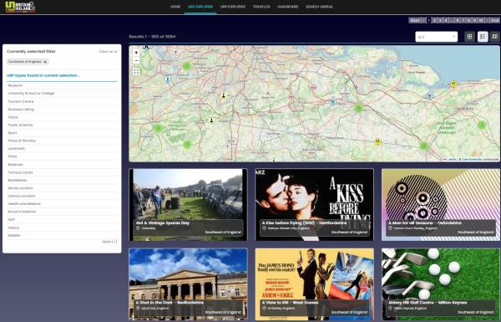This screenshot has height=322, width=501.
Task: Filter by History type
Action: pyautogui.click(x=62, y=227)
